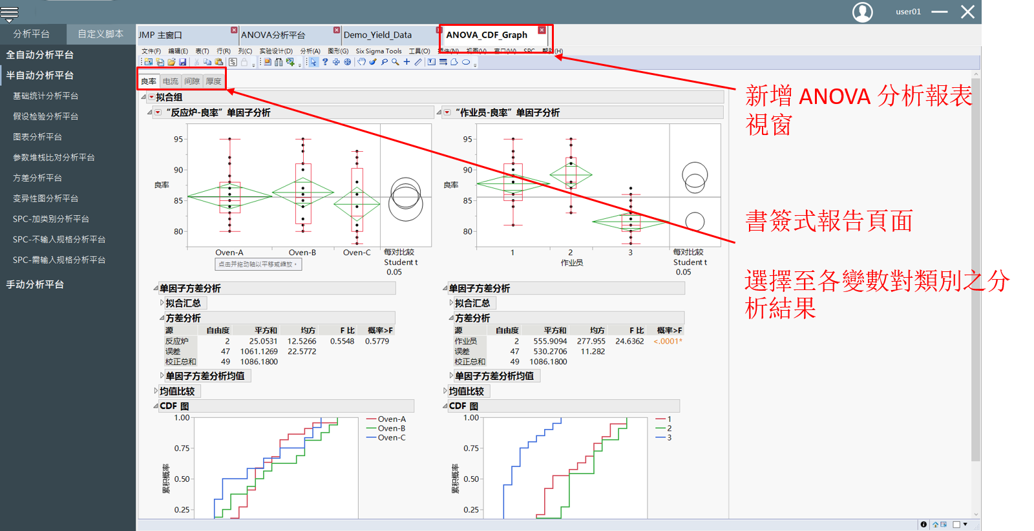Expand 单因子方差分析均值 under 反应炉 analysis
The image size is (1034, 531).
click(162, 375)
